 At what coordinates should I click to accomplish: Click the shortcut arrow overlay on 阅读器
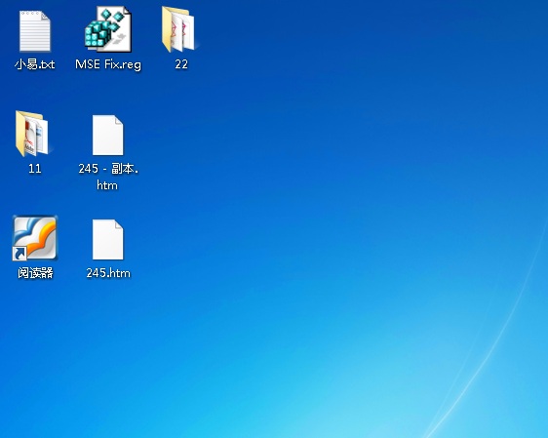pyautogui.click(x=20, y=253)
